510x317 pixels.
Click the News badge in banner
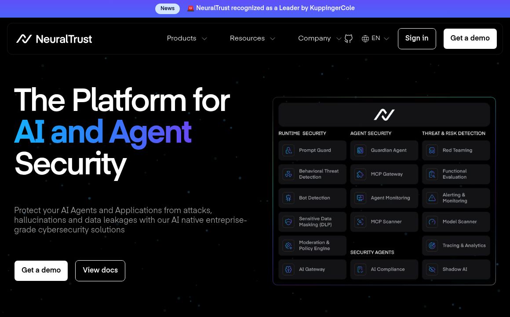click(168, 8)
